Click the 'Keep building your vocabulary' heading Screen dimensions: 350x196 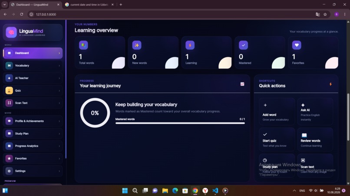click(146, 105)
